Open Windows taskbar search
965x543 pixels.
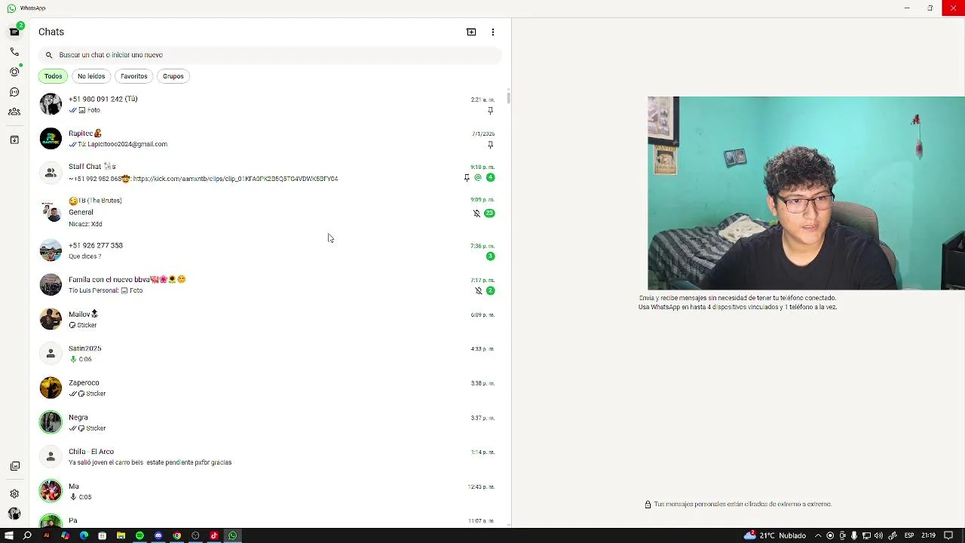[x=28, y=535]
